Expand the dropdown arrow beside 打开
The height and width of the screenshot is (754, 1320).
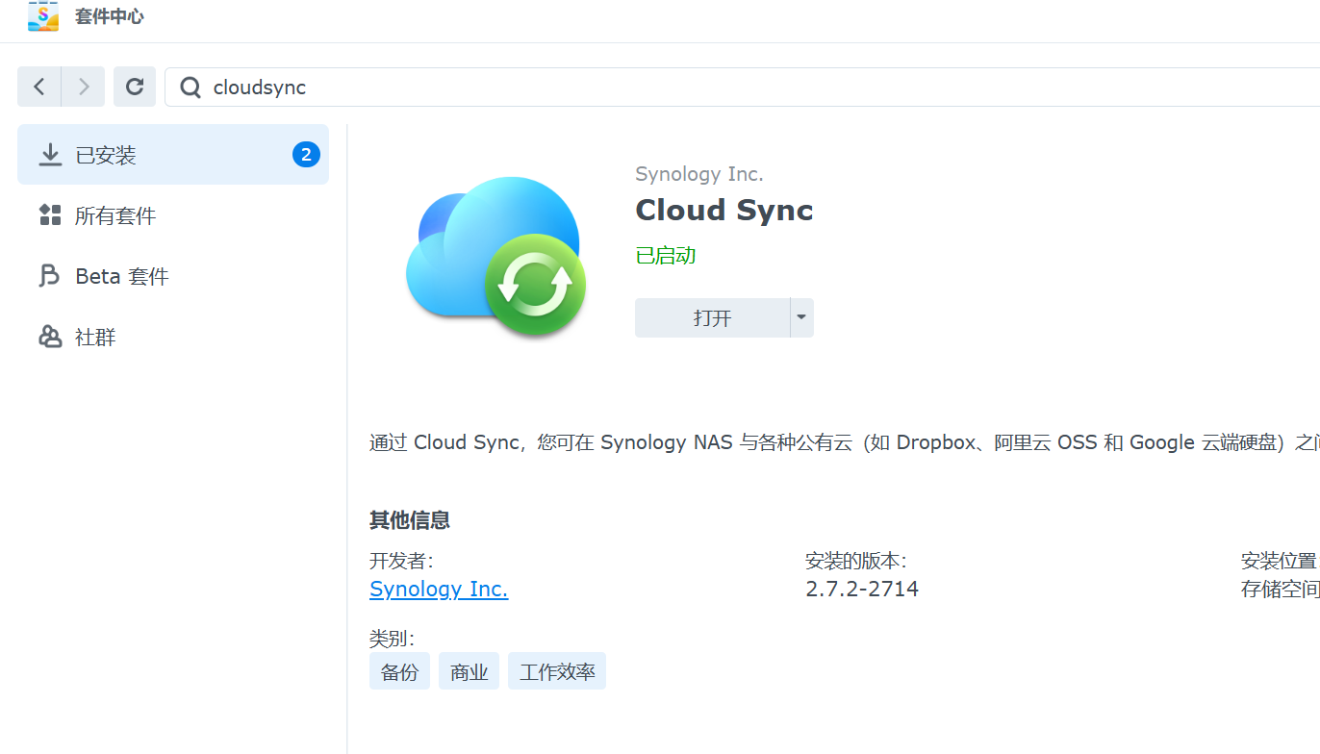(801, 317)
